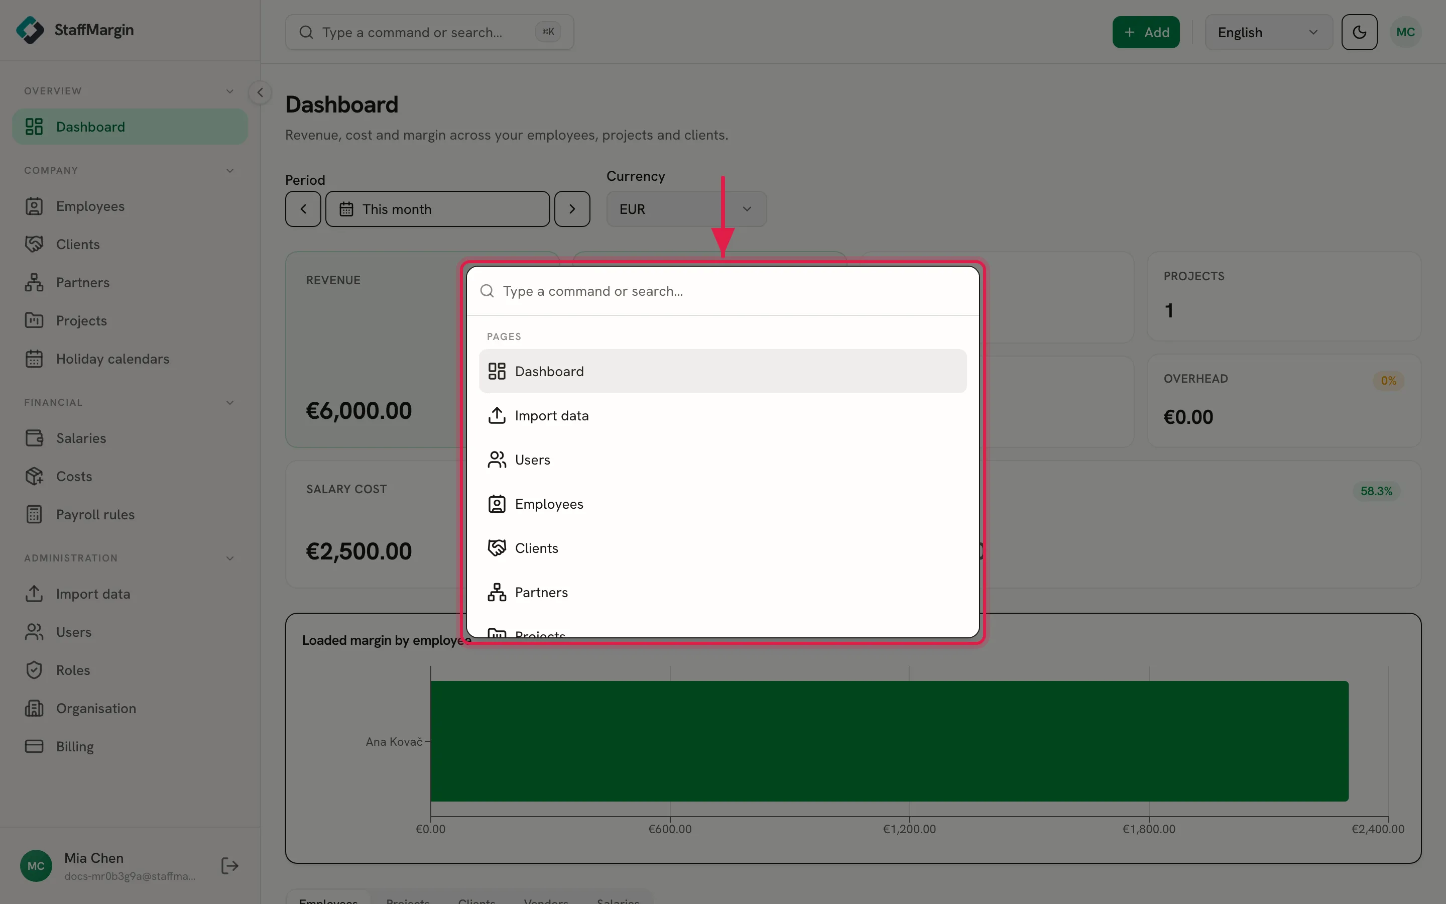This screenshot has height=904, width=1446.
Task: Click the StaffMargin logo icon
Action: coord(30,30)
